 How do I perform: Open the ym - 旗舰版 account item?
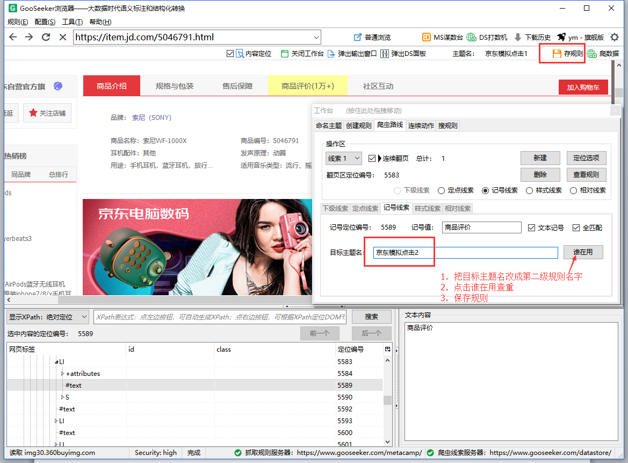click(x=580, y=37)
